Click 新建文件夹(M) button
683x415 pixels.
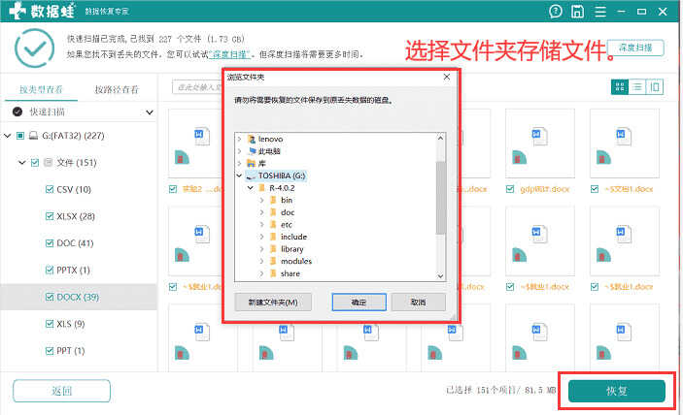click(273, 302)
